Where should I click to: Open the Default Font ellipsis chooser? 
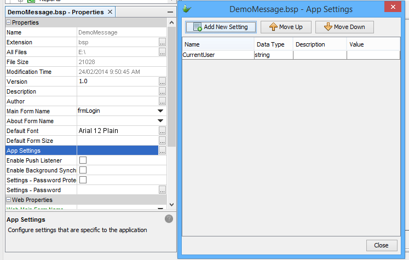click(x=162, y=131)
